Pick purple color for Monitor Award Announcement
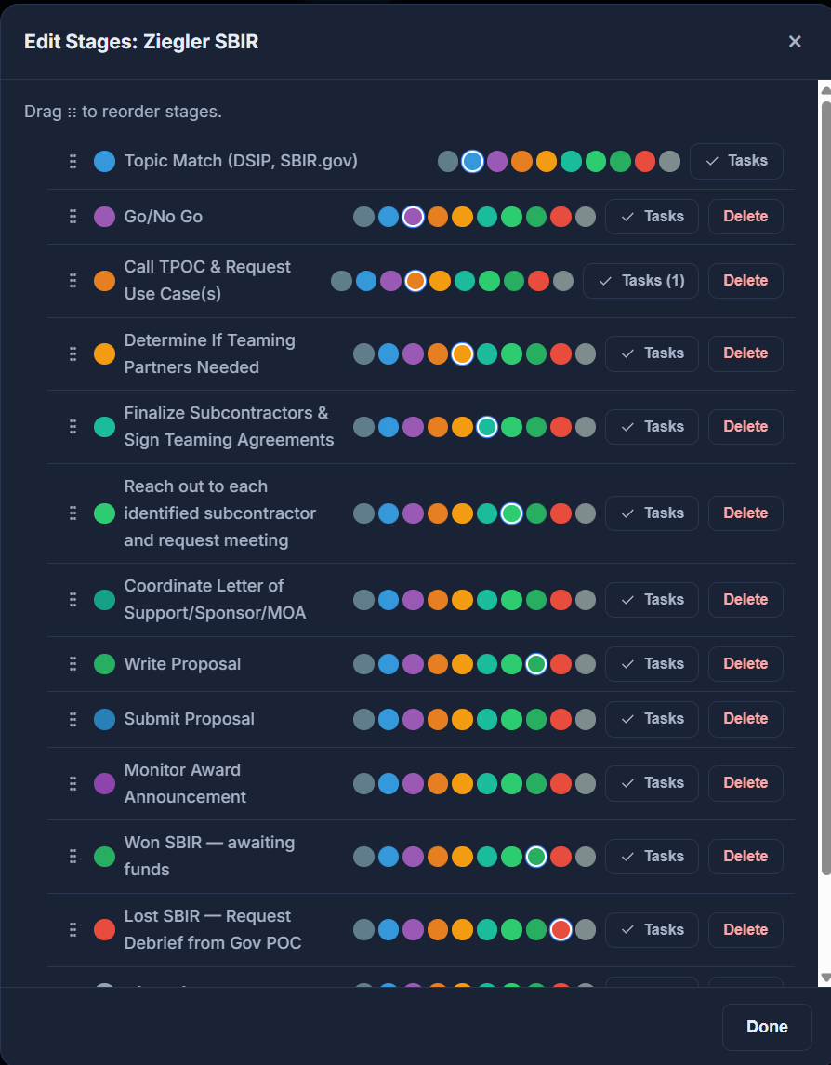Image resolution: width=831 pixels, height=1065 pixels. point(413,784)
